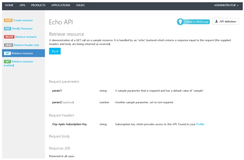Select Retrieve header only operation
The width and height of the screenshot is (244, 160).
pyautogui.click(x=26, y=45)
